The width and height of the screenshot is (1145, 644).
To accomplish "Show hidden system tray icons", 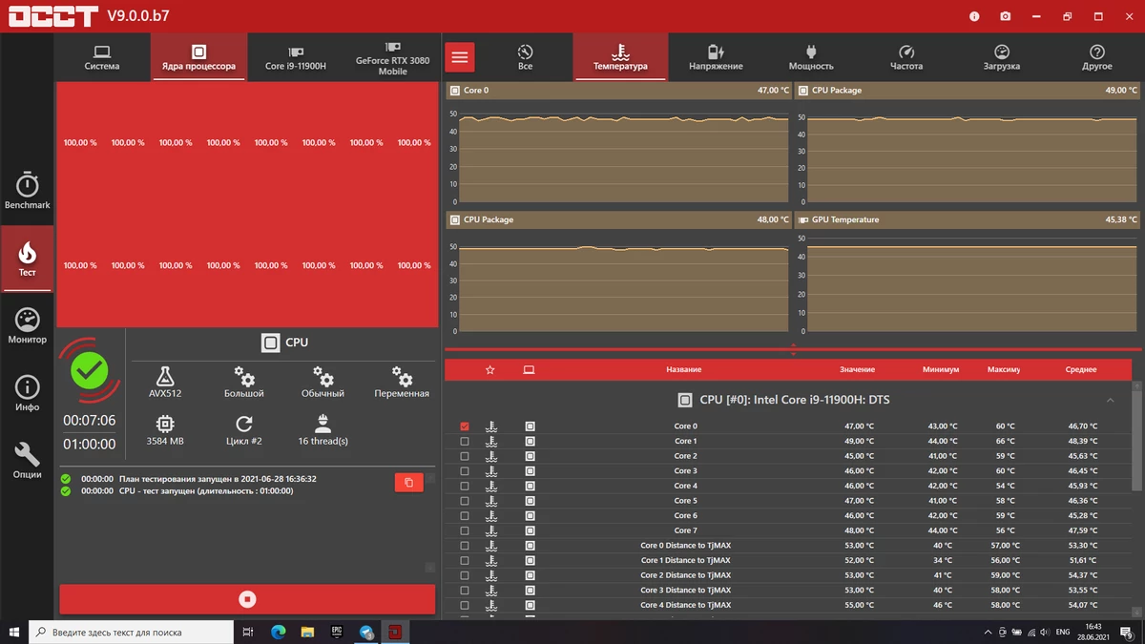I will (x=988, y=632).
